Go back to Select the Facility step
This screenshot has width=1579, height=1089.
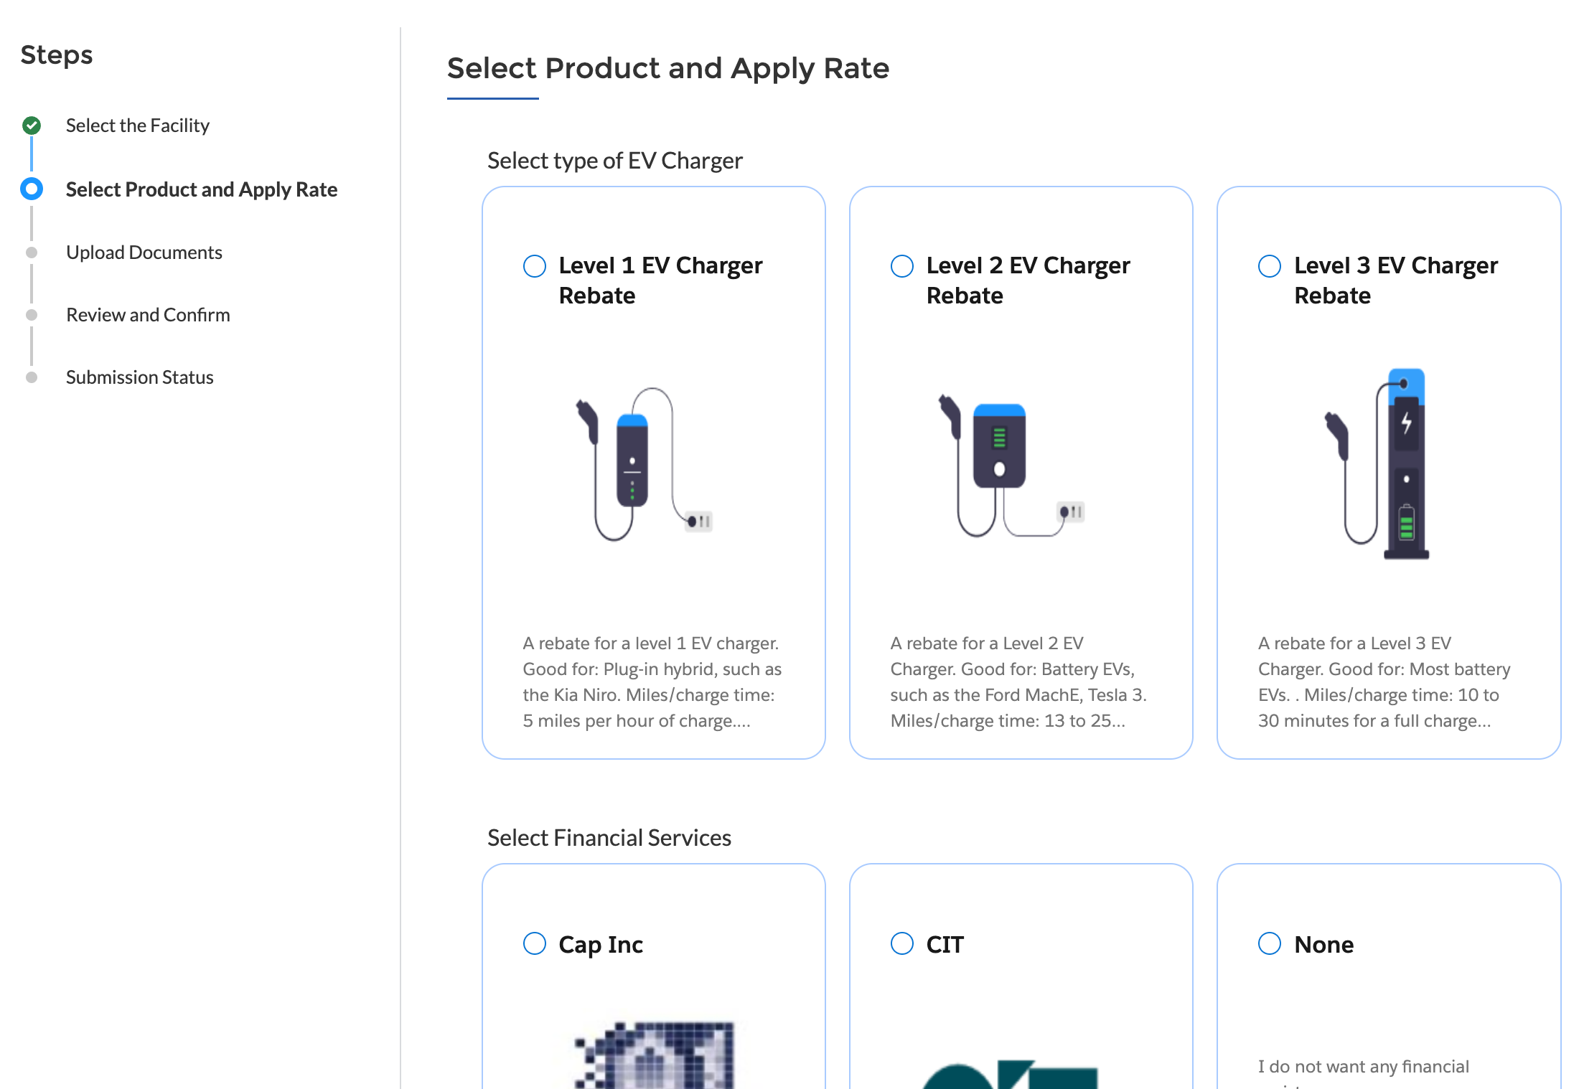pos(137,125)
